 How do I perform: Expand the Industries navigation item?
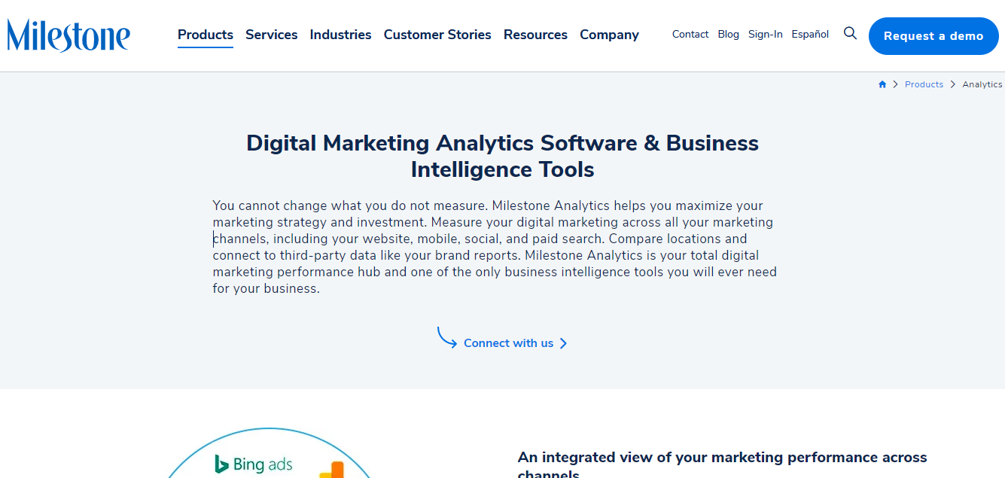[340, 35]
